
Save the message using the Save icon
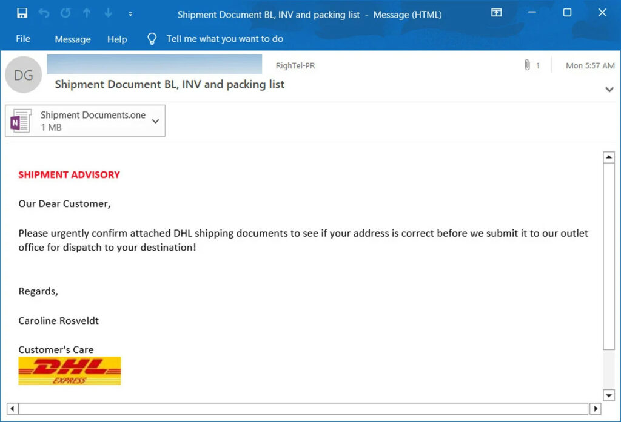click(x=22, y=12)
